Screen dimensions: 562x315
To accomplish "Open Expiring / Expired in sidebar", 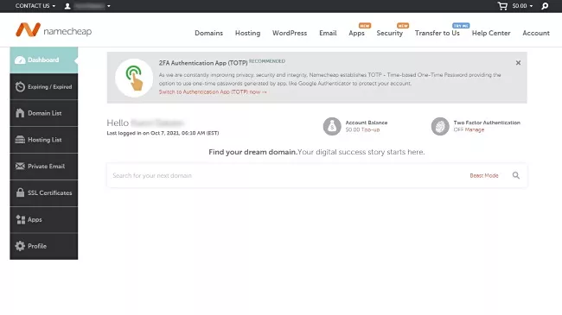I will coord(44,86).
